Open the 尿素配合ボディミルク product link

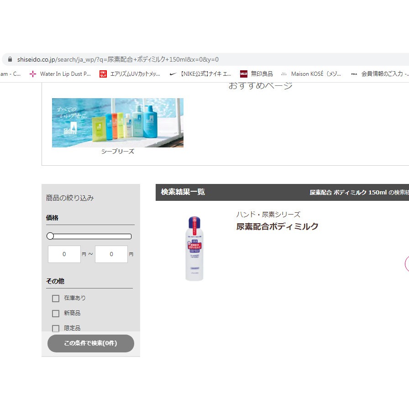pos(278,226)
